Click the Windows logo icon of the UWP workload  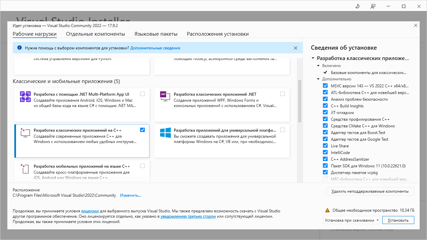click(165, 133)
